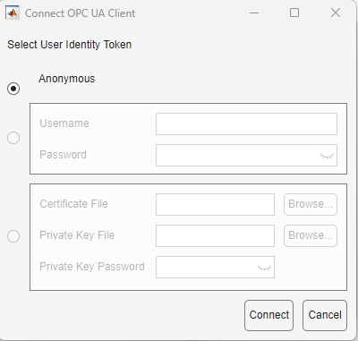
Task: Focus the Username text field
Action: coord(246,124)
